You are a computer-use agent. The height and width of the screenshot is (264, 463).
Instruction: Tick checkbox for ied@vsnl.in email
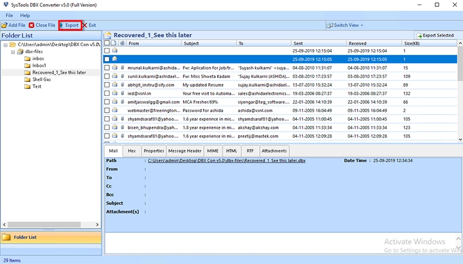tap(107, 94)
